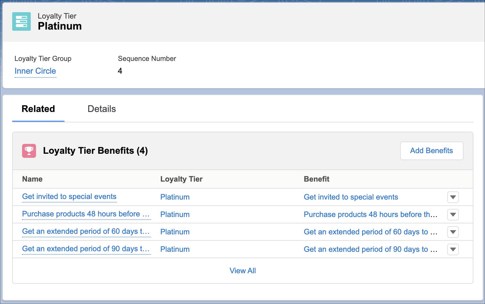Click the Loyalty Tier column header
Viewport: 485px width, 304px height.
click(x=181, y=179)
